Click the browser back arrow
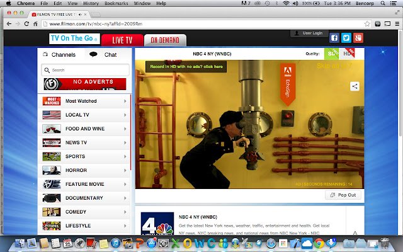 (9, 24)
